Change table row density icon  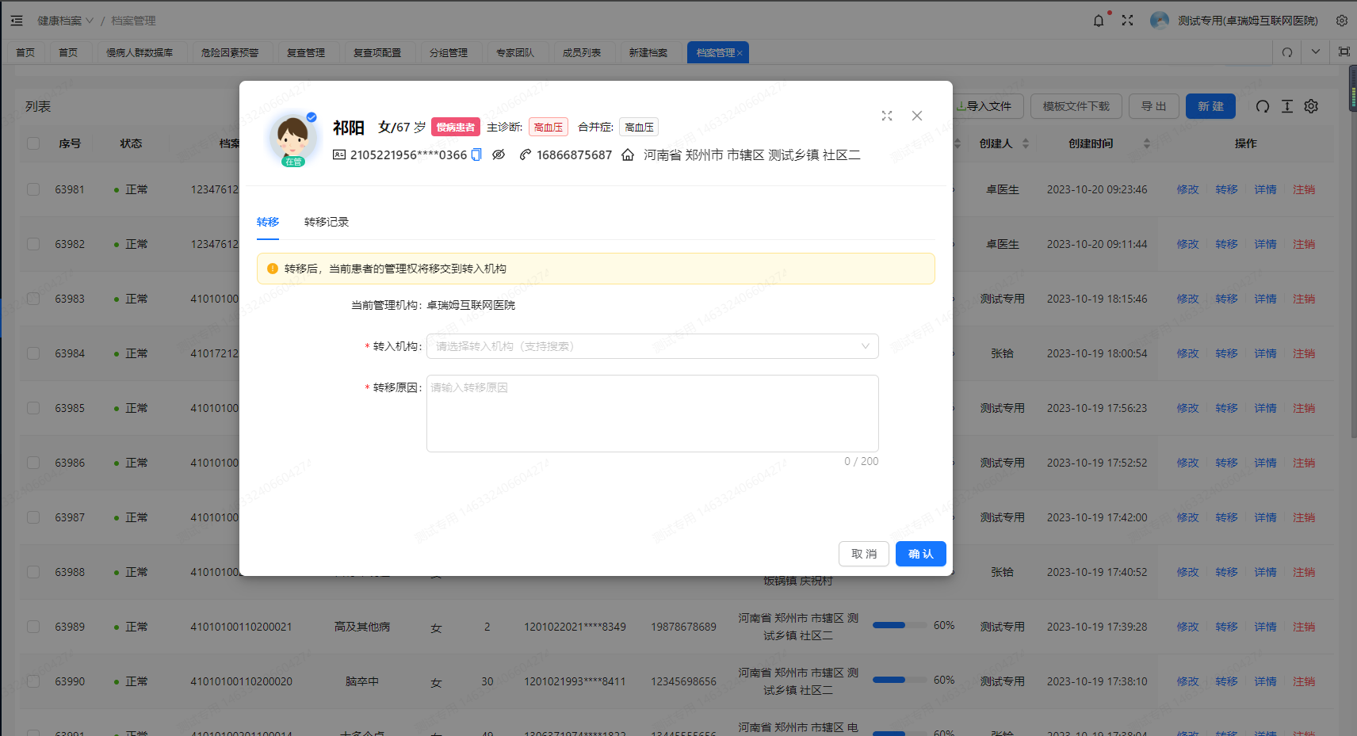1287,106
